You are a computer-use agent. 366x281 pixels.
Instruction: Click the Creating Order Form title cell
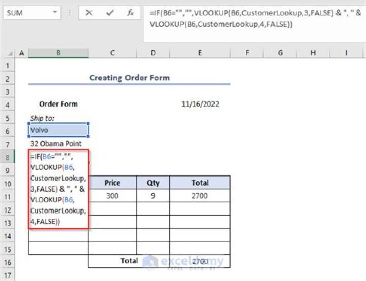[130, 78]
